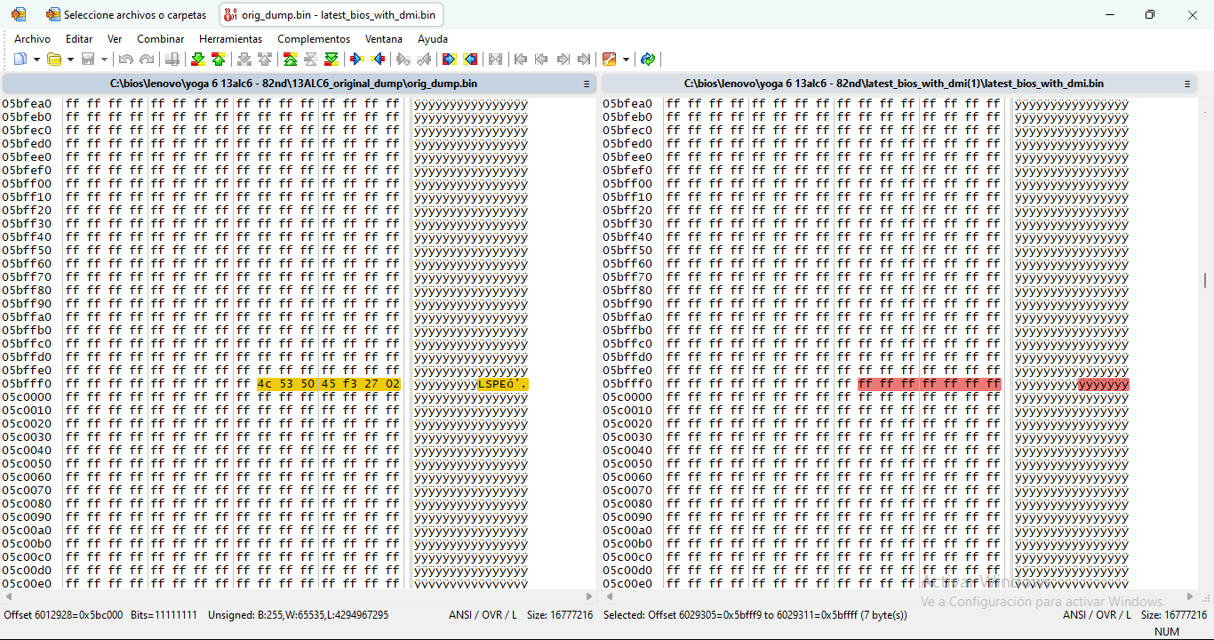Open left pane orig_dump.bin header menu
The image size is (1214, 640).
[587, 84]
